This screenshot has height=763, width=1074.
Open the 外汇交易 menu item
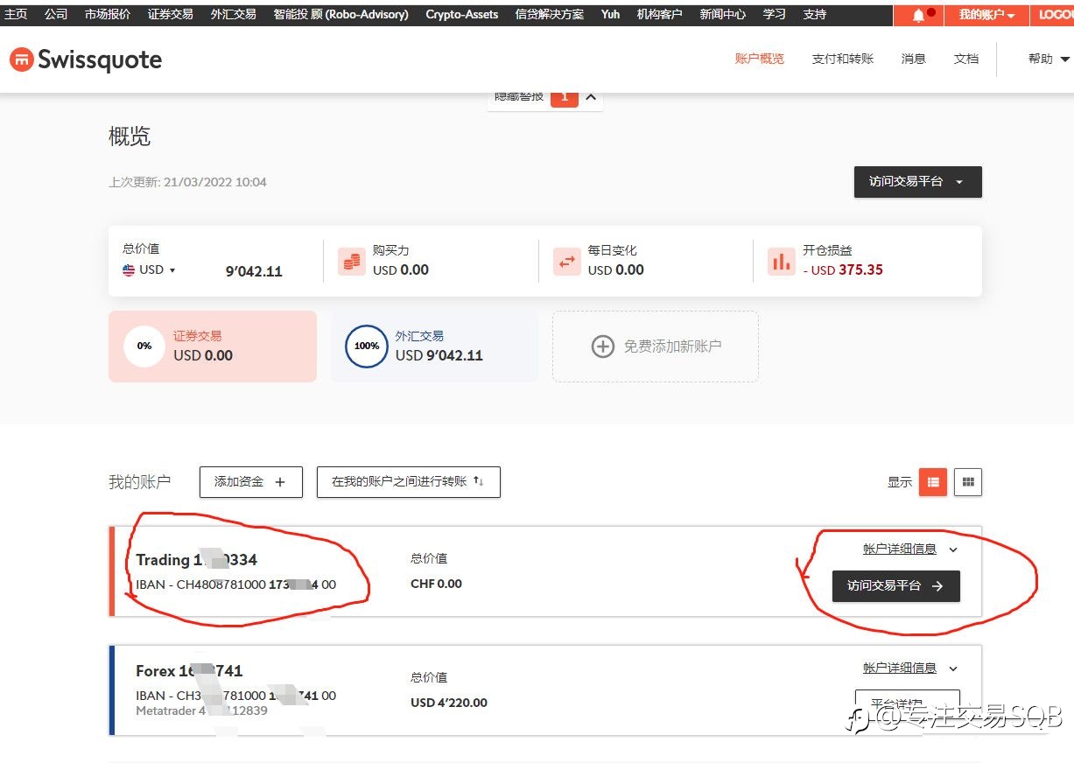pos(234,14)
